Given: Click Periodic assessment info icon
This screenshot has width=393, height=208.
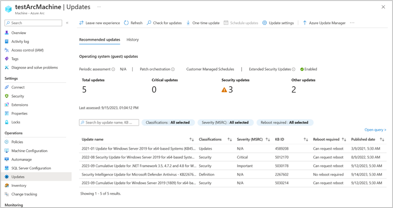Looking at the screenshot, I should pos(113,69).
